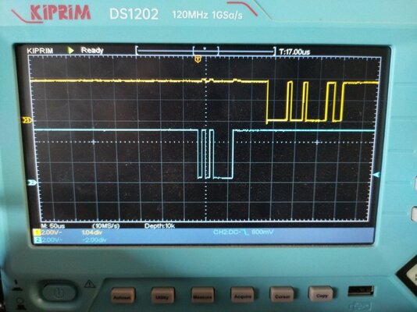417x312 pixels.
Task: Click the green run status play icon
Action: [x=70, y=50]
